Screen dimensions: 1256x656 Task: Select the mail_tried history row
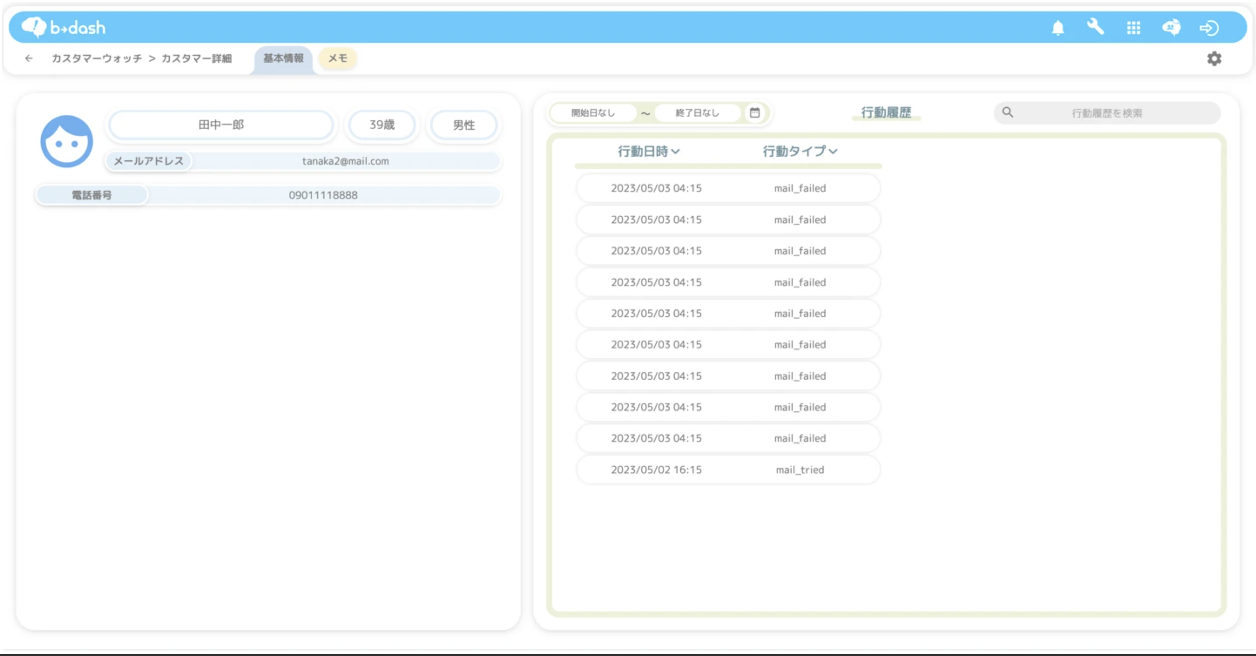coord(728,470)
